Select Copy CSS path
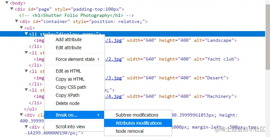The height and width of the screenshot is (137, 270). point(75,87)
